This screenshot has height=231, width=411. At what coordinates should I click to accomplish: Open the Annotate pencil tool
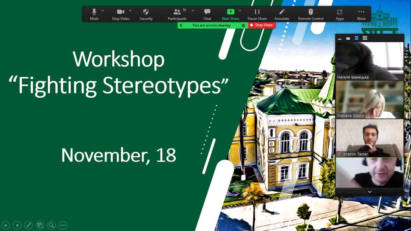tap(282, 14)
